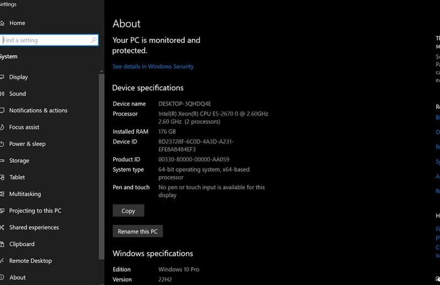Select Shared experiences in sidebar

coord(34,228)
